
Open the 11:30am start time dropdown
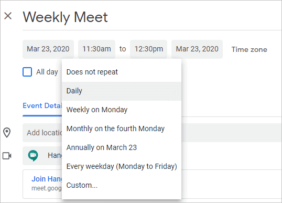coord(96,49)
